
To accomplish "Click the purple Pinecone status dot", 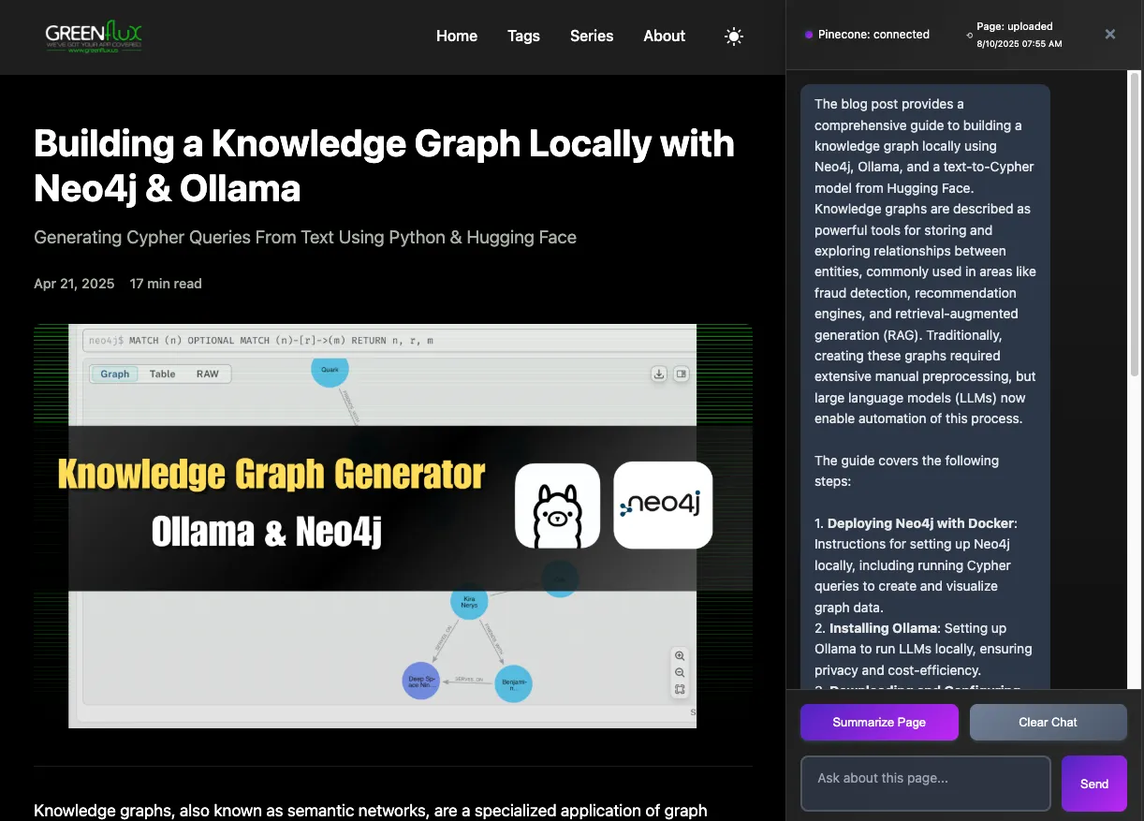I will click(x=809, y=35).
